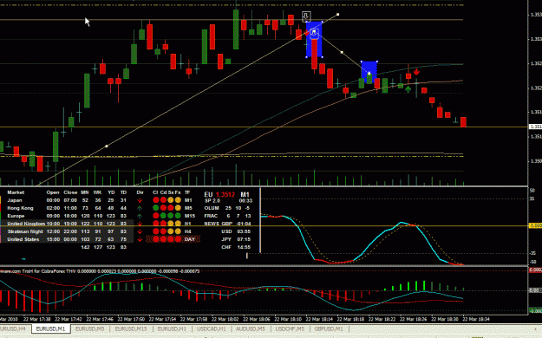Viewport: 542px width, 338px height.
Task: Click the white arrowhead marker inside larger blue rectangle
Action: click(x=314, y=33)
